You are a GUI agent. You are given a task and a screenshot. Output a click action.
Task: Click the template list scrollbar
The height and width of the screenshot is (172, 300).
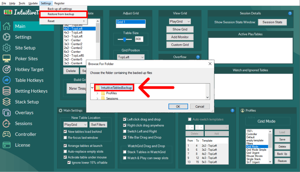(98, 42)
